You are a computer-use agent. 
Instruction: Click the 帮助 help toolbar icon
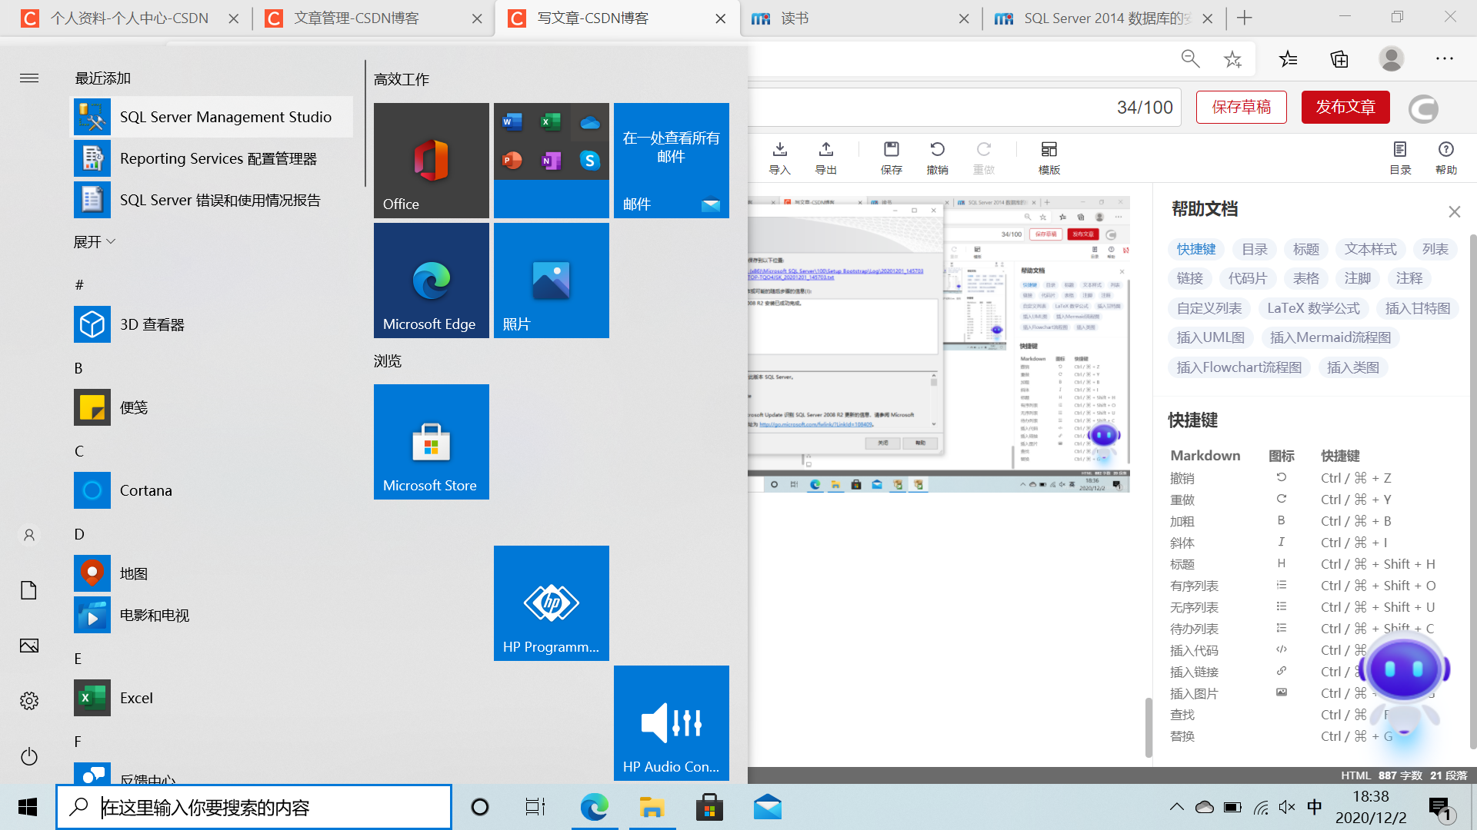pyautogui.click(x=1446, y=158)
